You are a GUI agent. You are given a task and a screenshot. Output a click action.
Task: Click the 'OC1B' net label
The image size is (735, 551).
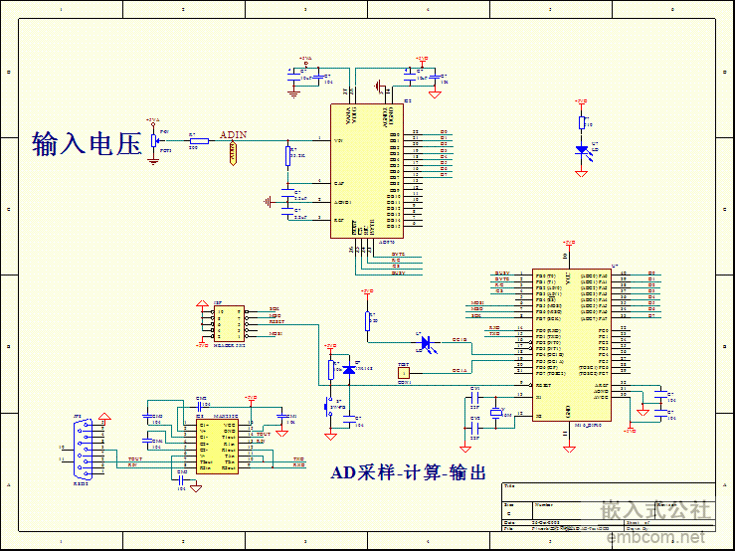pyautogui.click(x=459, y=339)
